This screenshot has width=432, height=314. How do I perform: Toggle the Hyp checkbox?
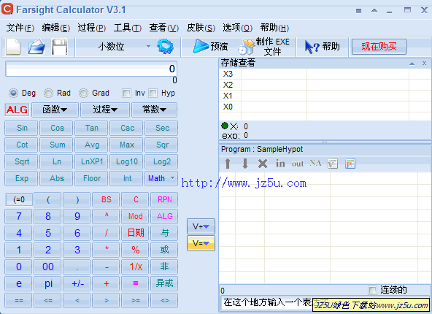point(153,93)
